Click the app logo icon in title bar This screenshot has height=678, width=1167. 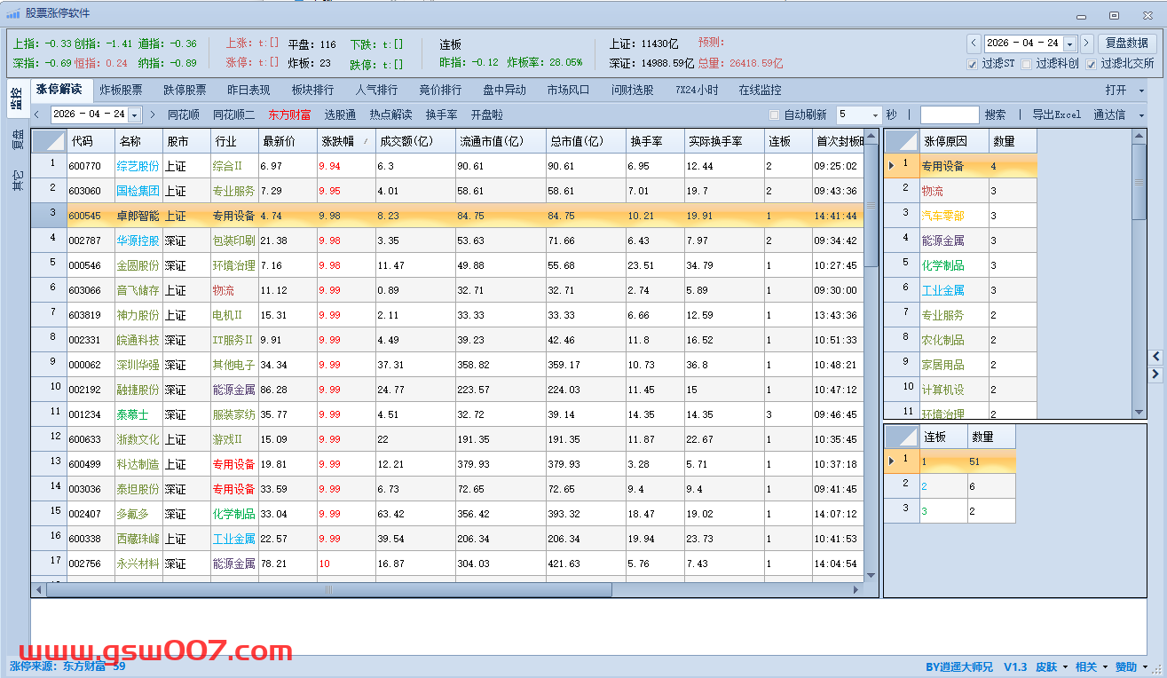point(13,13)
